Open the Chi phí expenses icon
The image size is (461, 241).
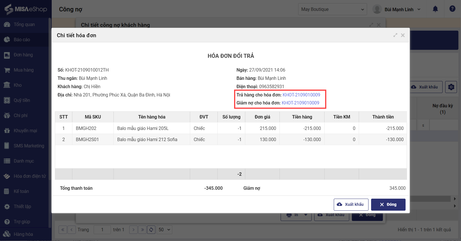coord(7,115)
